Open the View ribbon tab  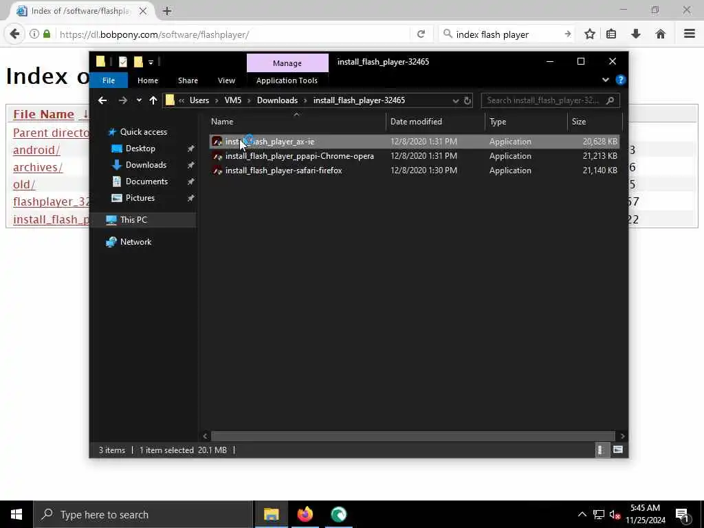point(226,80)
